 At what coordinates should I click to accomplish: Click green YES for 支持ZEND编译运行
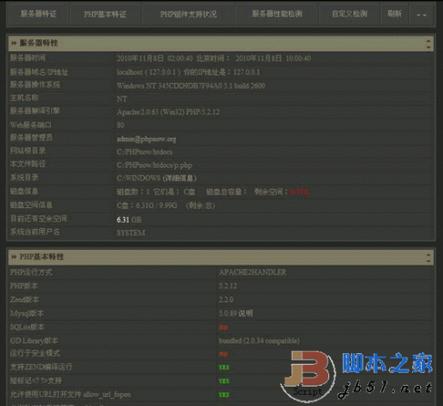(x=224, y=367)
